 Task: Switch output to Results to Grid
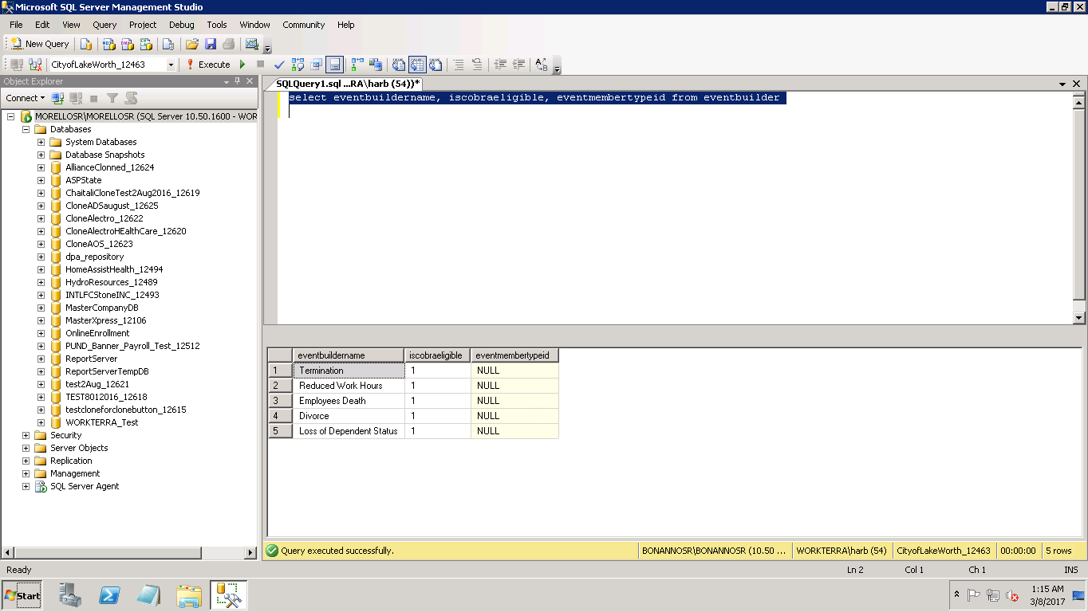pos(417,65)
